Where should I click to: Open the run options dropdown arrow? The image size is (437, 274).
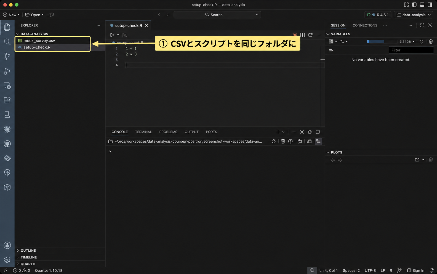click(118, 35)
